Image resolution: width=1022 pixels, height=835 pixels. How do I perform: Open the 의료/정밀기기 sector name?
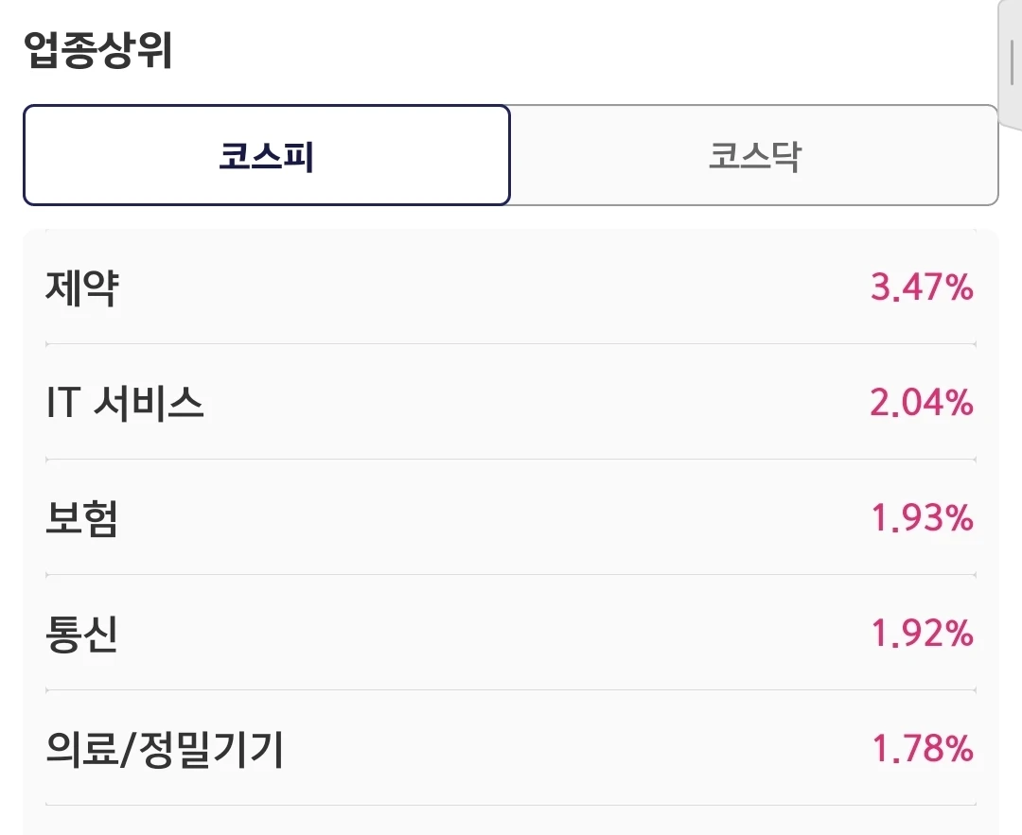(165, 749)
